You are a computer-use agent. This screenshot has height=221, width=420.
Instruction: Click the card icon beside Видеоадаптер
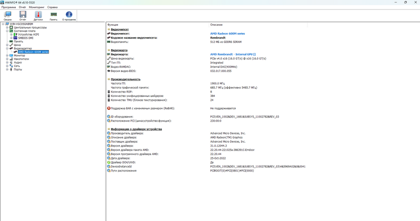click(11, 48)
